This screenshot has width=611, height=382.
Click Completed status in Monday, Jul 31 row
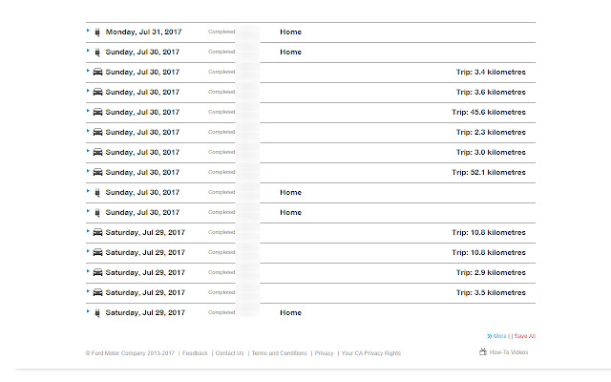tap(221, 32)
